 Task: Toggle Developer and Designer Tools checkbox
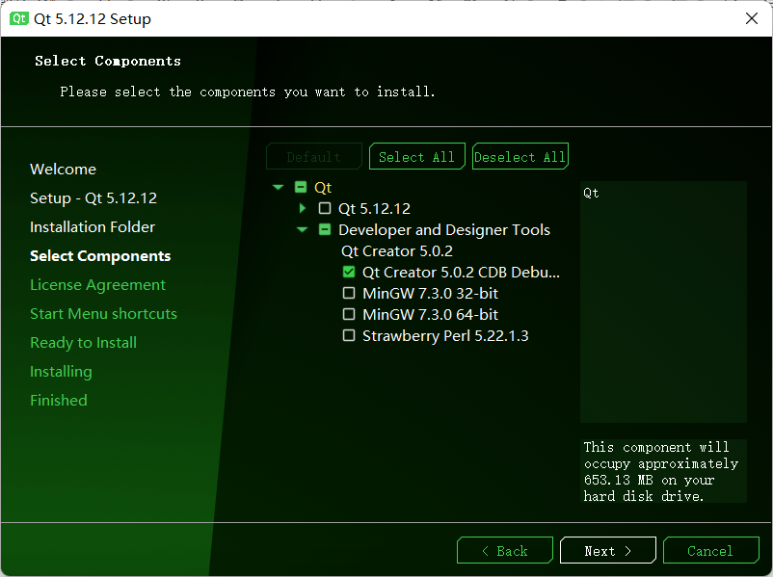click(x=325, y=229)
